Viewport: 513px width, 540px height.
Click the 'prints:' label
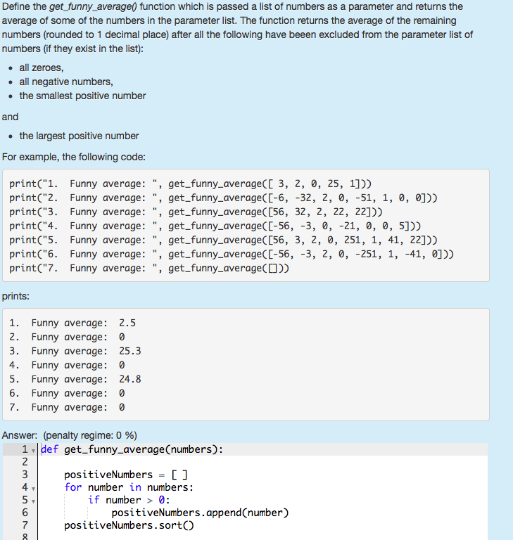(15, 296)
